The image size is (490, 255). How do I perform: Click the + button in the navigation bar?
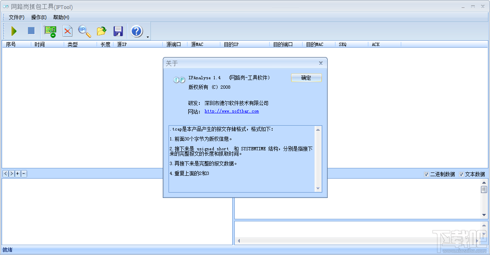point(18,174)
